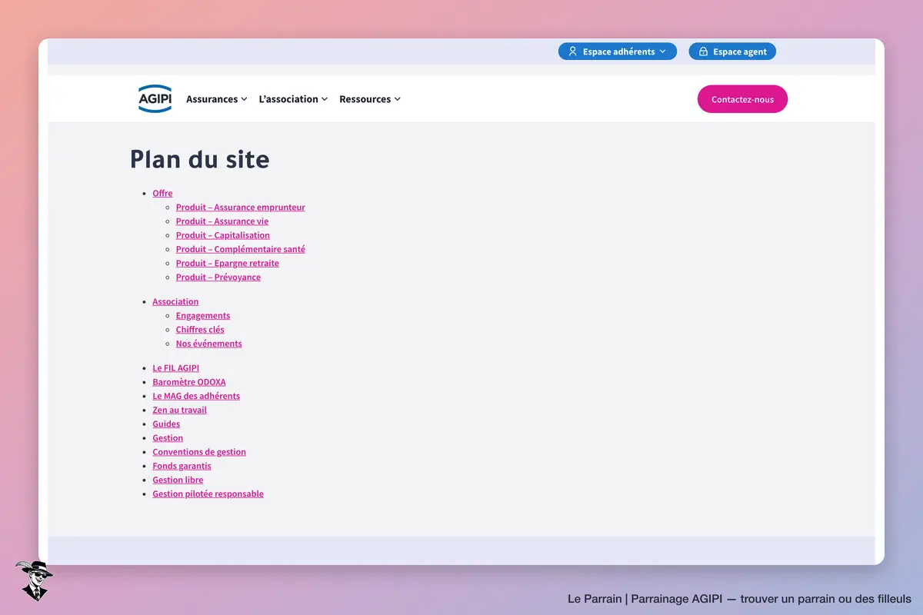Open the Espace agent button
Viewport: 923px width, 615px height.
tap(732, 52)
